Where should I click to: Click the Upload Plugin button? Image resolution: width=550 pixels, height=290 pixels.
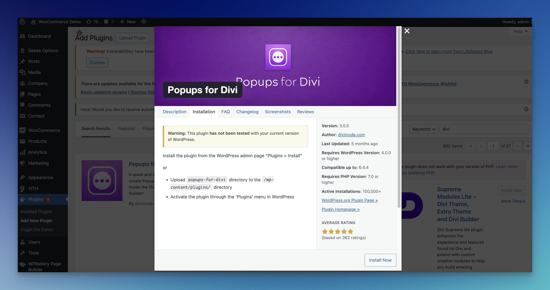click(132, 38)
